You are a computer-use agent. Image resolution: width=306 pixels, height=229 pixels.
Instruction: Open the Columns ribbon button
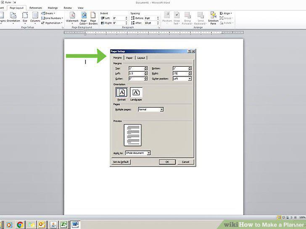tap(35, 18)
